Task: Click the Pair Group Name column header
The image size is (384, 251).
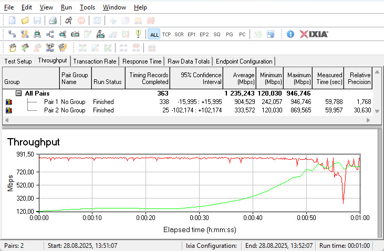Action: (76, 78)
